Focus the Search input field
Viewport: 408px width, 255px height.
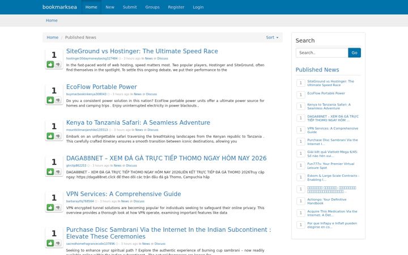click(x=322, y=53)
